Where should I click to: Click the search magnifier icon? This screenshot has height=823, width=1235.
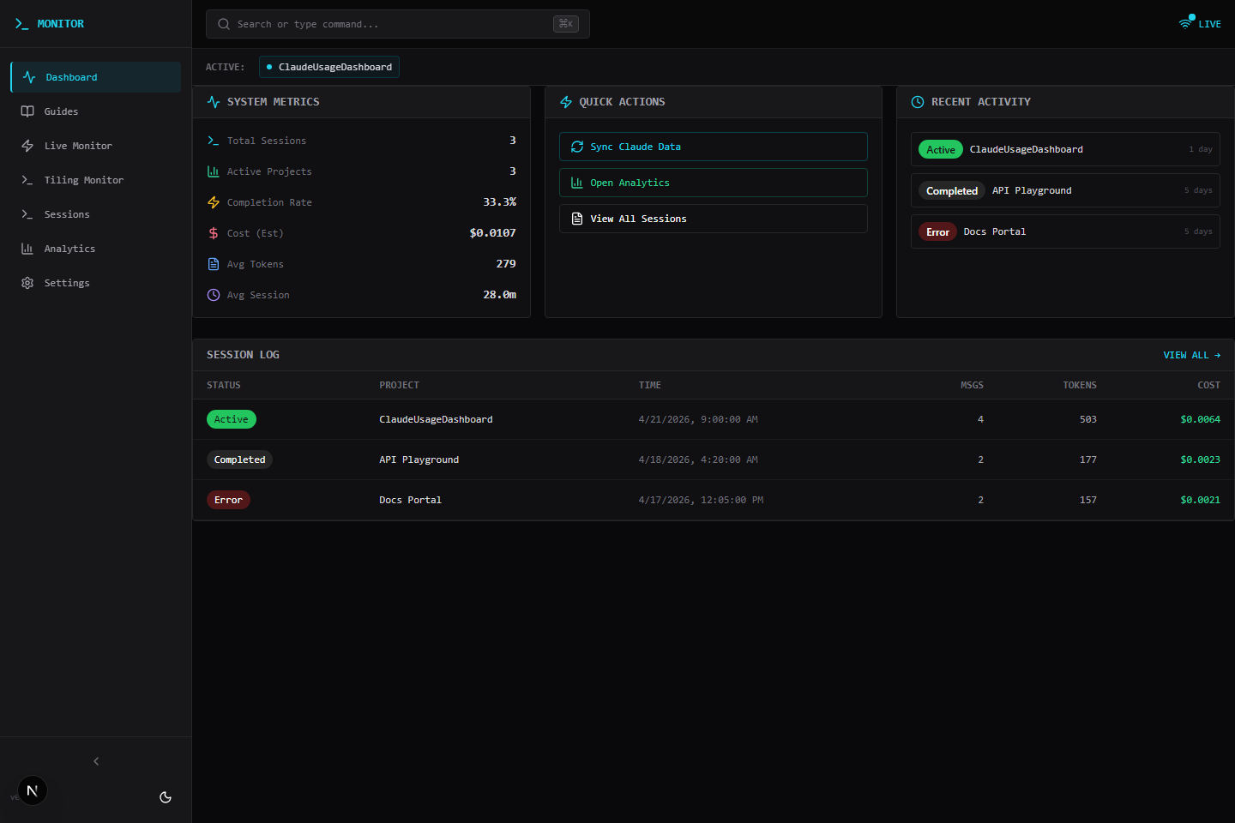click(224, 24)
